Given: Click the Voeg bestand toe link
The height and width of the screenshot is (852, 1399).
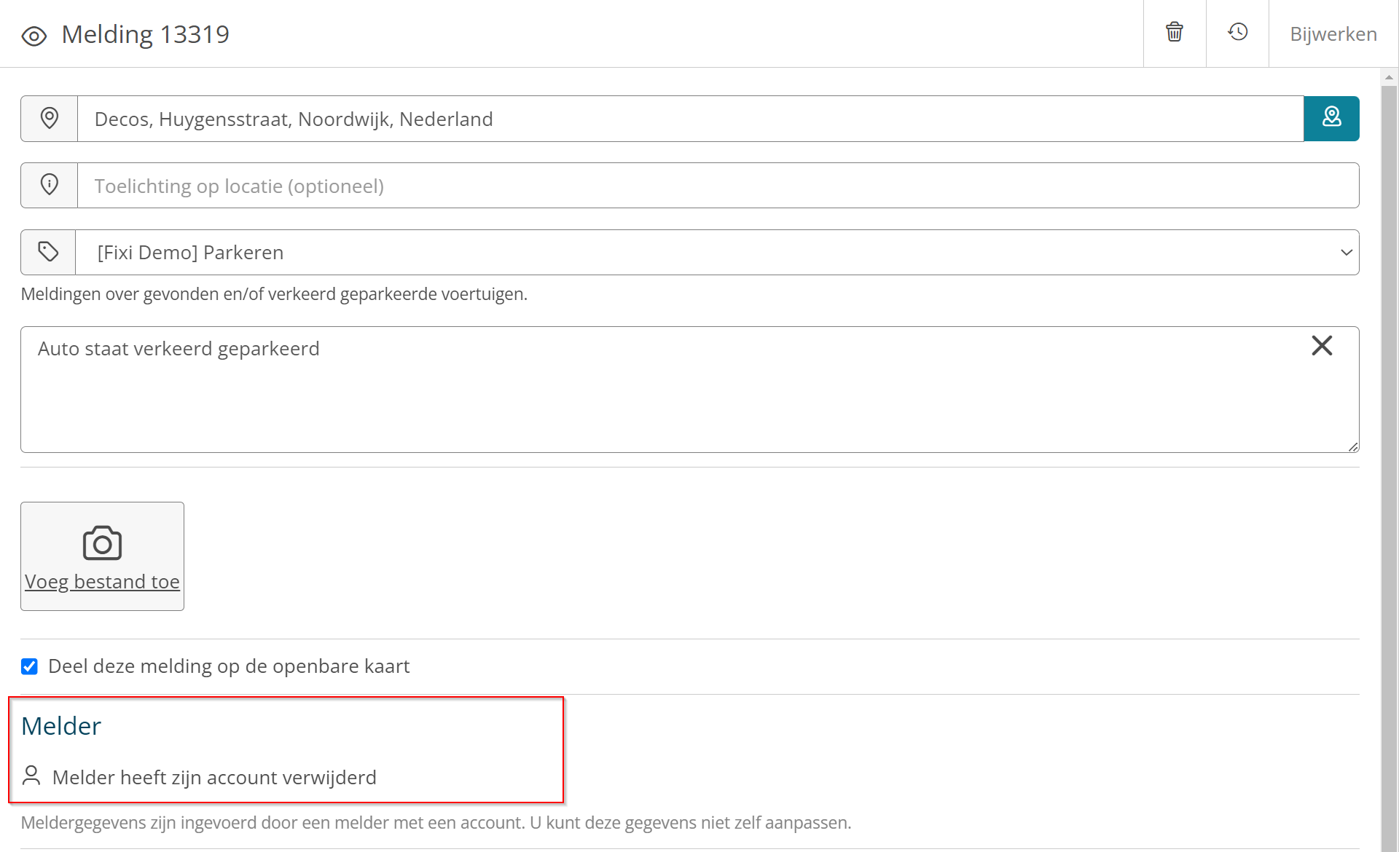Looking at the screenshot, I should pyautogui.click(x=102, y=582).
